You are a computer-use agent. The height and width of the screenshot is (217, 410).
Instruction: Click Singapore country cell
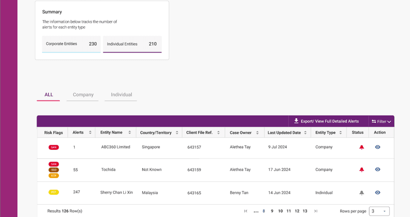pyautogui.click(x=151, y=147)
